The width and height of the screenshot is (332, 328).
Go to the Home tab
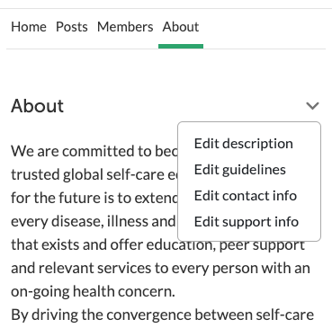[29, 27]
